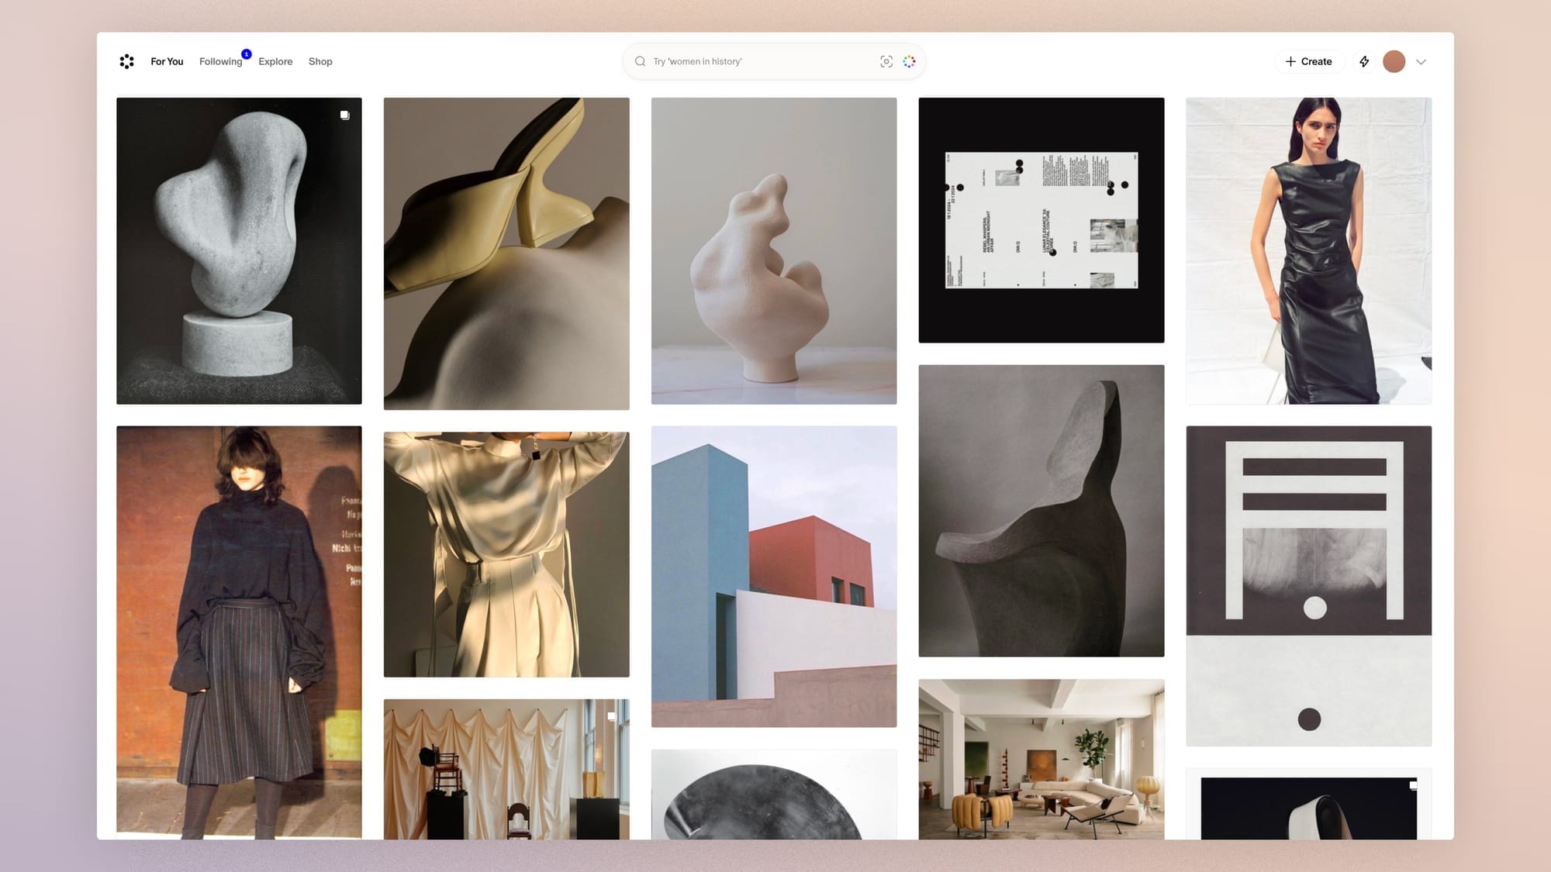Open the blue and red building image
The image size is (1551, 872).
(x=774, y=577)
